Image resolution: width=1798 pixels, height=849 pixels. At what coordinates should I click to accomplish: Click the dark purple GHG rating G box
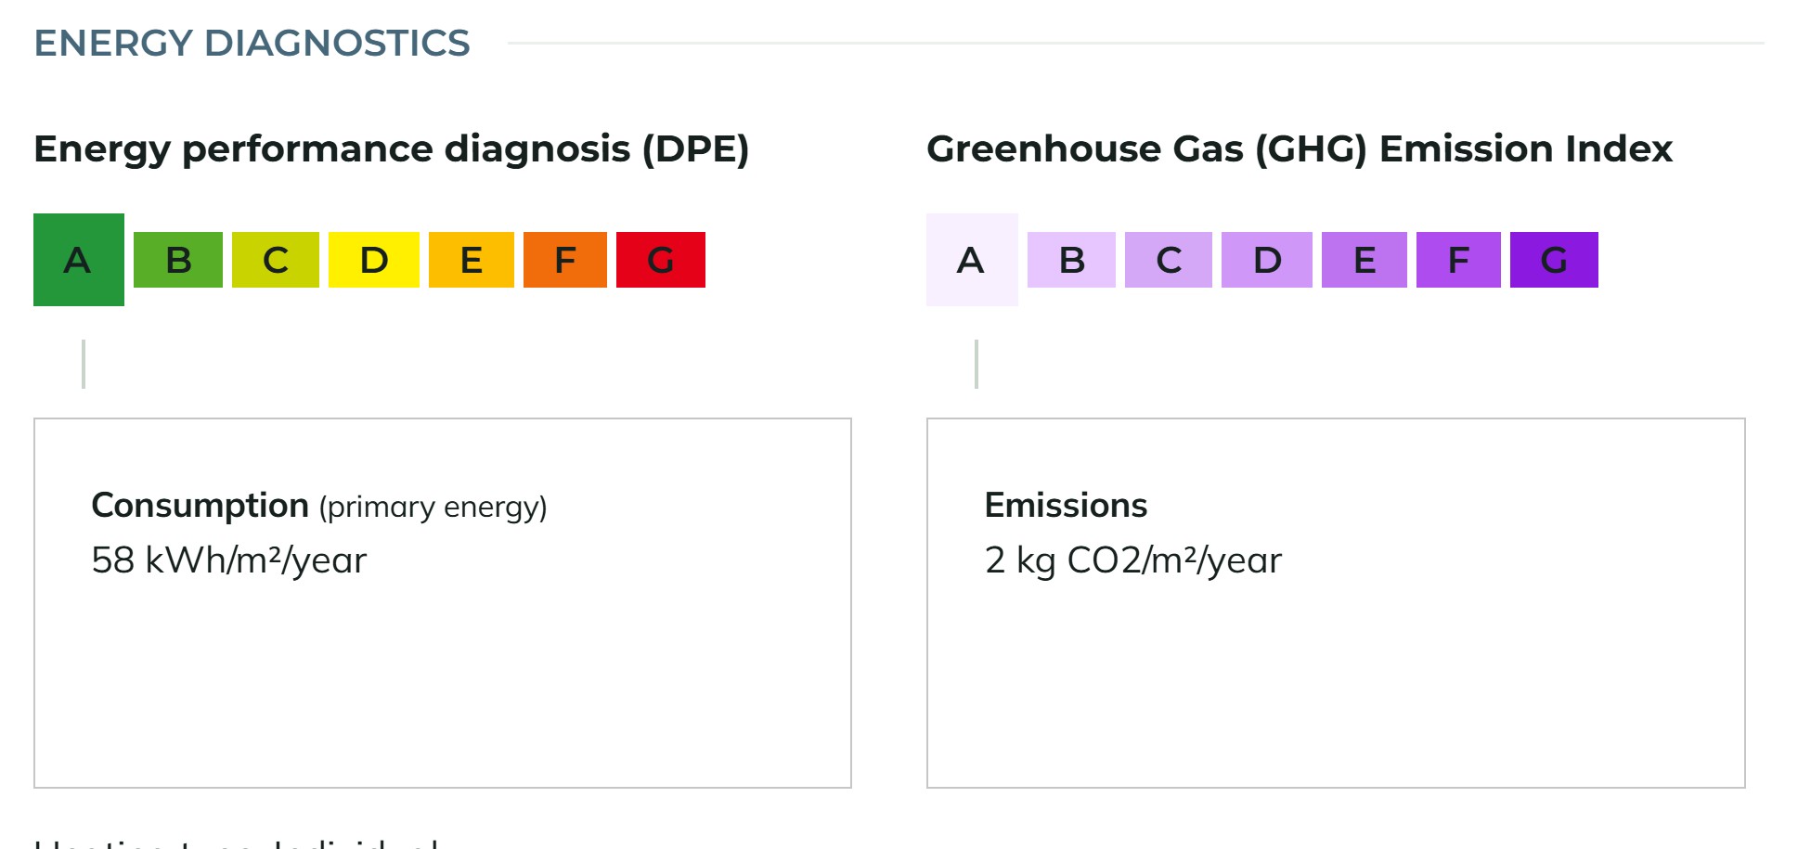1554,260
